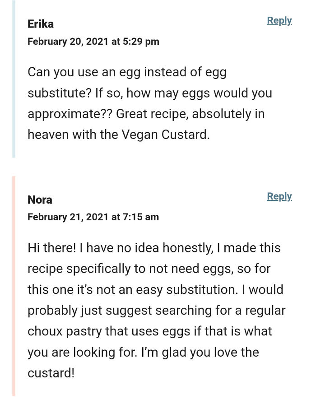Screen dimensions: 316x409
Task: Select the Erika author name
Action: click(x=41, y=24)
